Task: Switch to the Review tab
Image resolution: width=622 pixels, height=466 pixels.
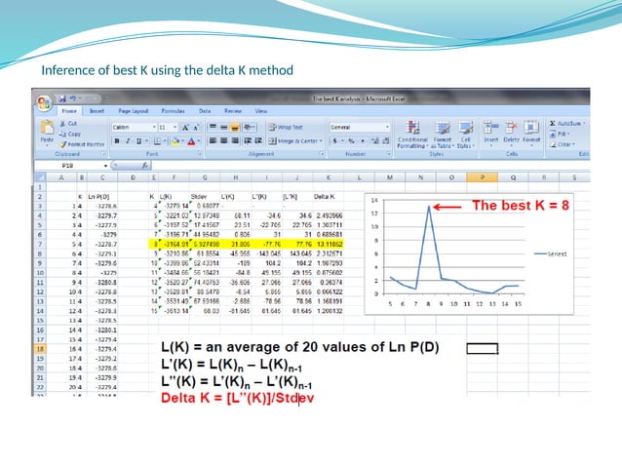Action: pyautogui.click(x=233, y=111)
